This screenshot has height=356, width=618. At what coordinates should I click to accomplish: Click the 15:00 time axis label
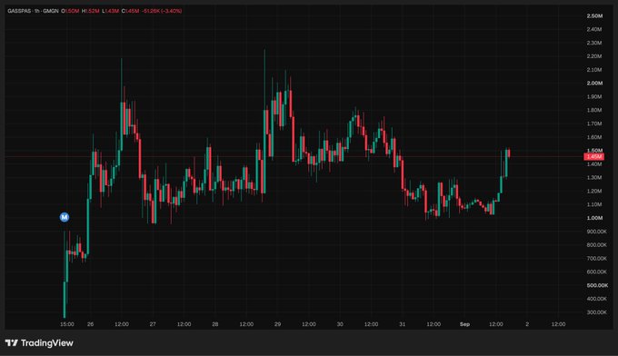point(67,324)
